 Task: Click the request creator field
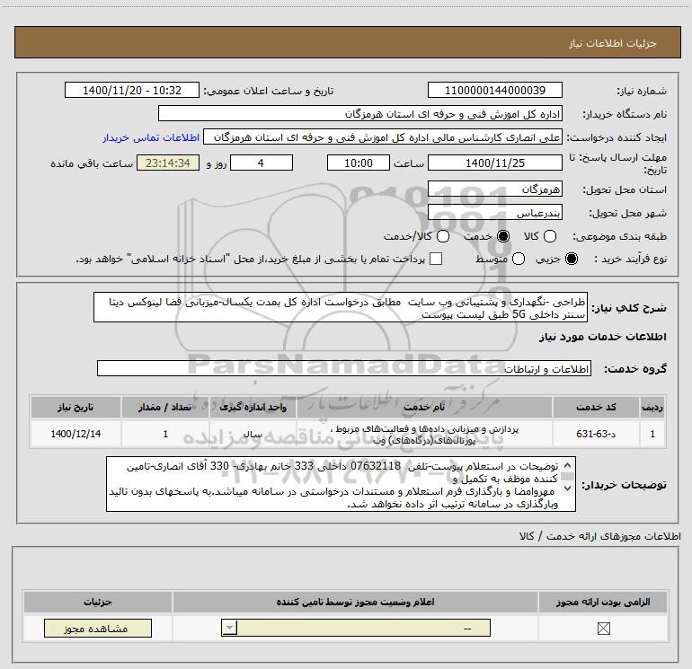383,137
